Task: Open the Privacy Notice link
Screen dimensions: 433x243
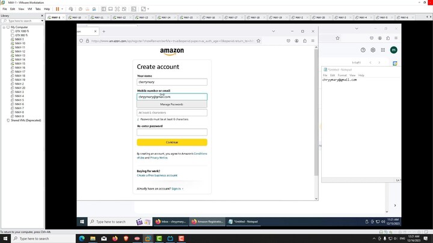Action: click(159, 158)
